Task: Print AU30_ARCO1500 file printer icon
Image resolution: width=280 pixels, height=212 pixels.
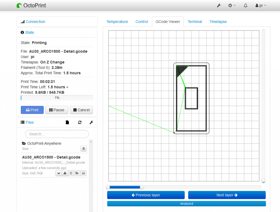Action: (83, 173)
